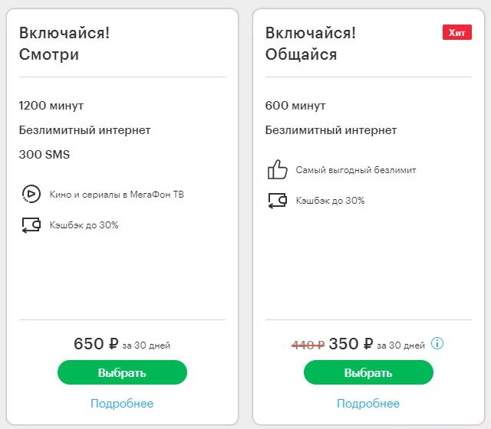Click the MegaFon TV play icon

[31, 195]
